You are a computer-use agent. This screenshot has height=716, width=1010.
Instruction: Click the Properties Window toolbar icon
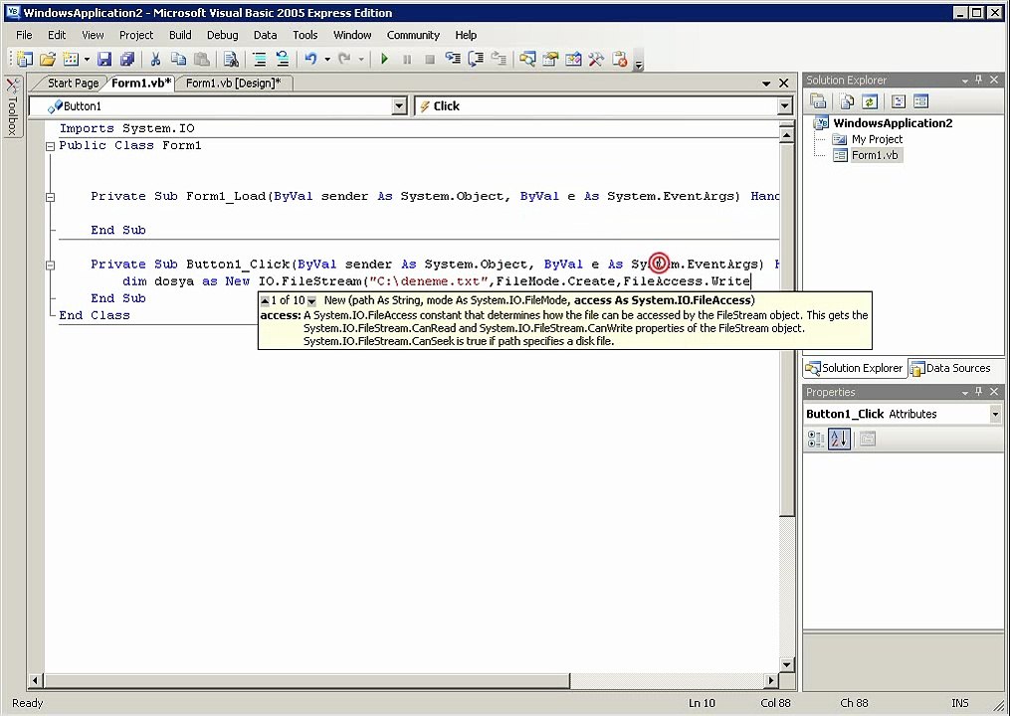(550, 60)
